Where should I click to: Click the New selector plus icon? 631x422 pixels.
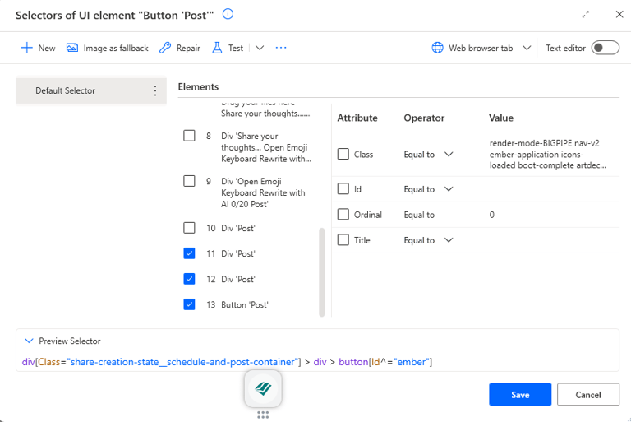click(x=26, y=48)
